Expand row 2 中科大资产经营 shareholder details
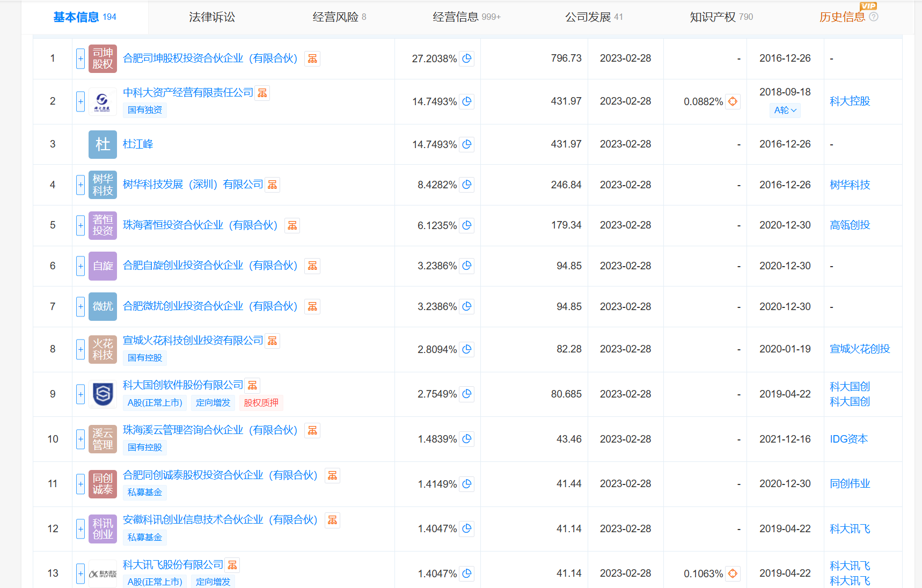Viewport: 922px width, 588px height. (x=81, y=101)
